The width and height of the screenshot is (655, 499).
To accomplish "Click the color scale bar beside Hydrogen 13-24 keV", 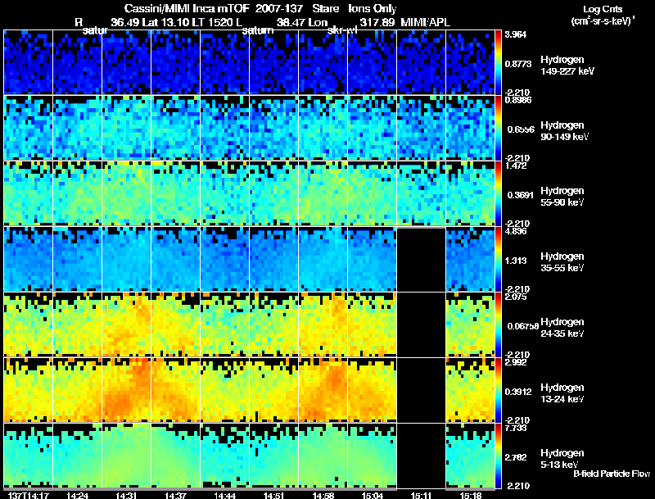I will 498,390.
